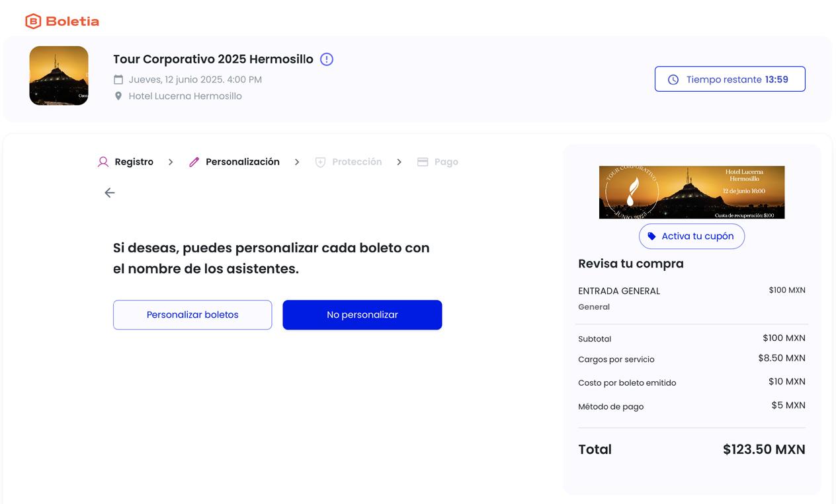Click the pencil icon for Personalización step
Image resolution: width=836 pixels, height=504 pixels.
coord(194,162)
